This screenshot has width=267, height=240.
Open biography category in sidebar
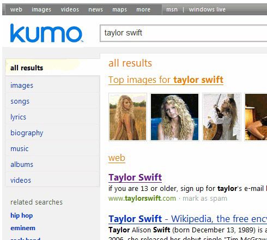coord(27,133)
